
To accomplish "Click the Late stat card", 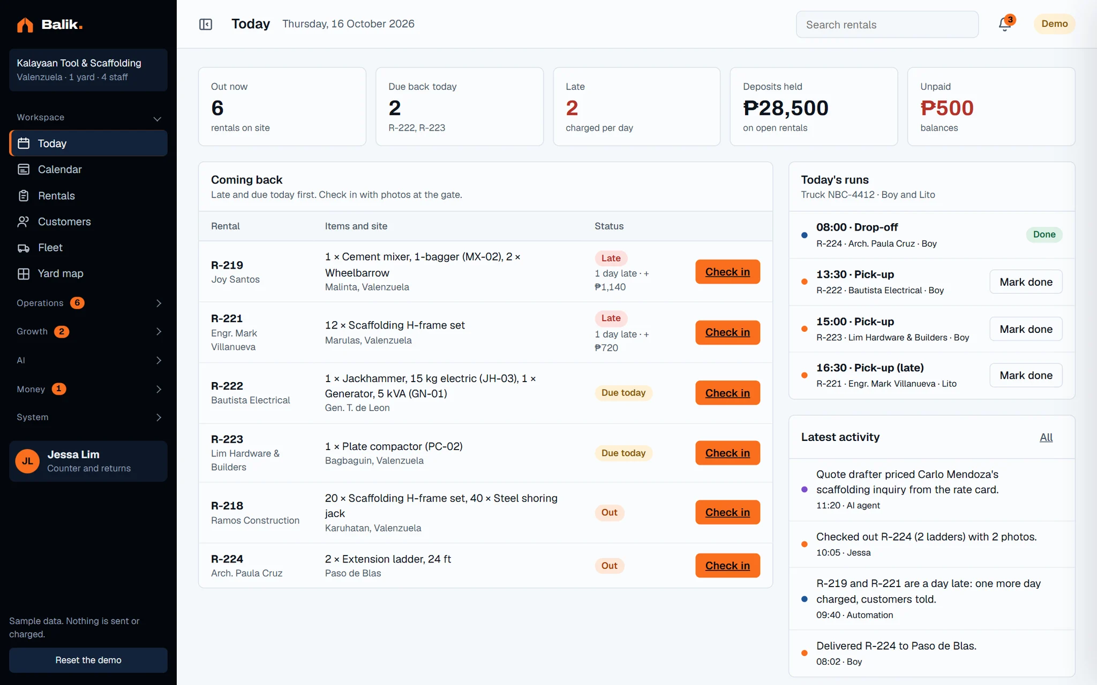I will click(636, 106).
